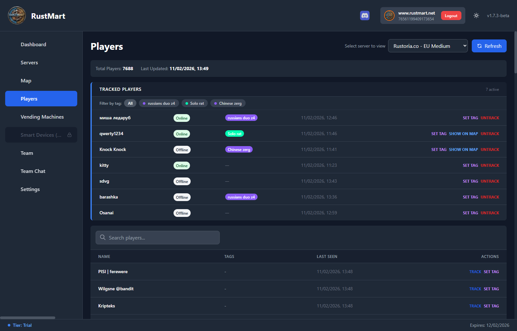Click the russians duo z4 tag on barashka
This screenshot has height=331, width=517.
pyautogui.click(x=241, y=197)
